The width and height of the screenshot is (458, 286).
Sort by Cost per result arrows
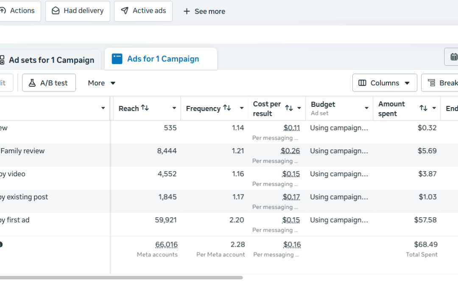pyautogui.click(x=289, y=108)
